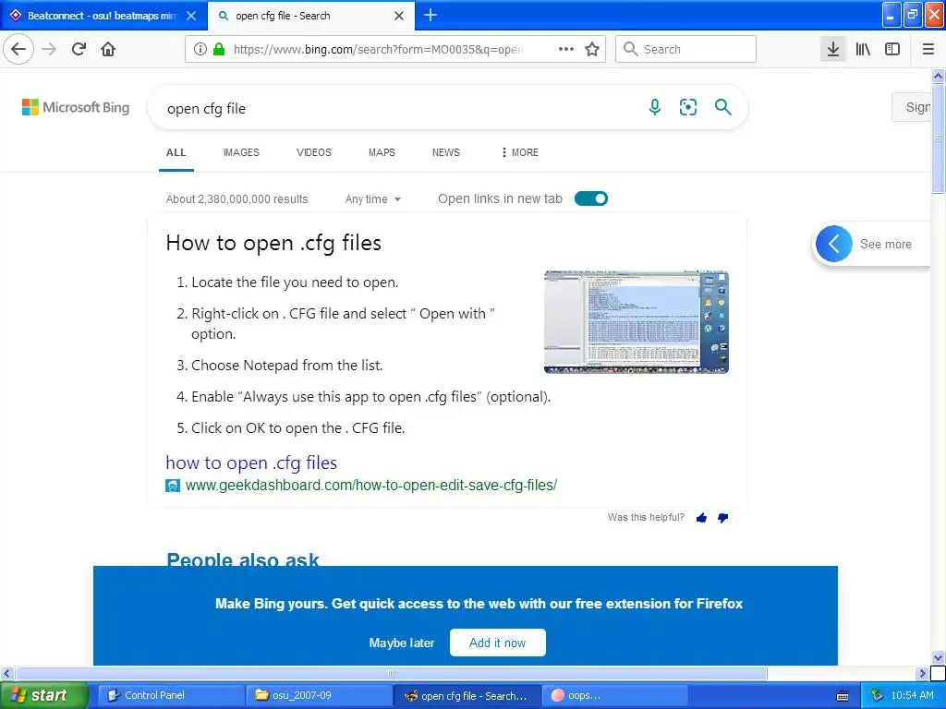Click the People also ask heading
The image size is (946, 709).
coord(243,559)
